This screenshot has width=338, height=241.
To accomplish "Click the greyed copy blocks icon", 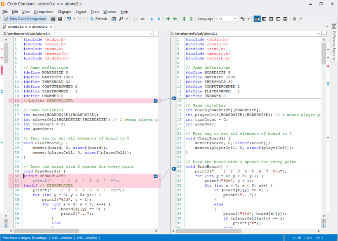I will tap(136, 19).
